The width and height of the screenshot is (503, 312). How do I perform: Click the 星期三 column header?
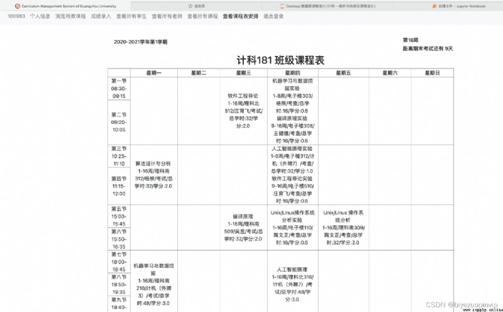pyautogui.click(x=244, y=73)
